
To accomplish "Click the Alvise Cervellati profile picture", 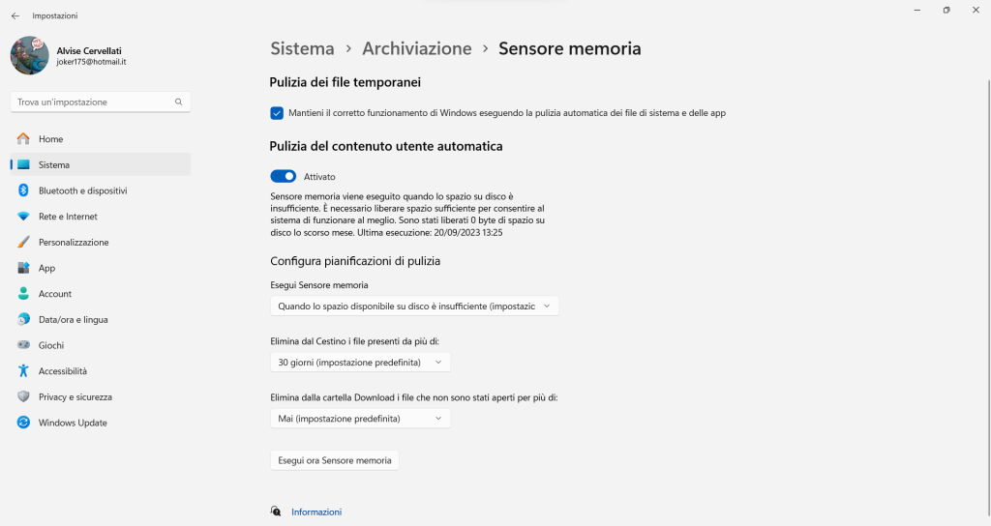I will pyautogui.click(x=30, y=56).
